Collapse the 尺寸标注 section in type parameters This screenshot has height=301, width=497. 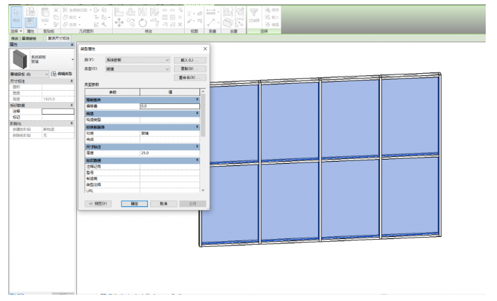[x=197, y=146]
